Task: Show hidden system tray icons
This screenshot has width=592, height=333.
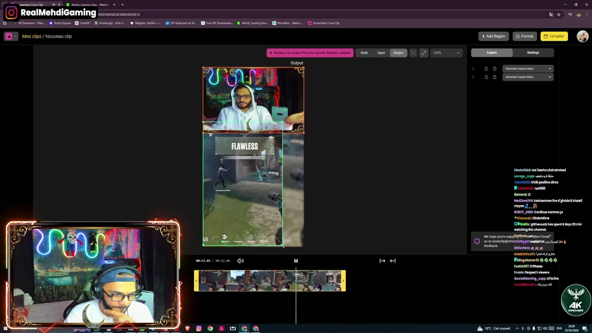Action: (517, 328)
